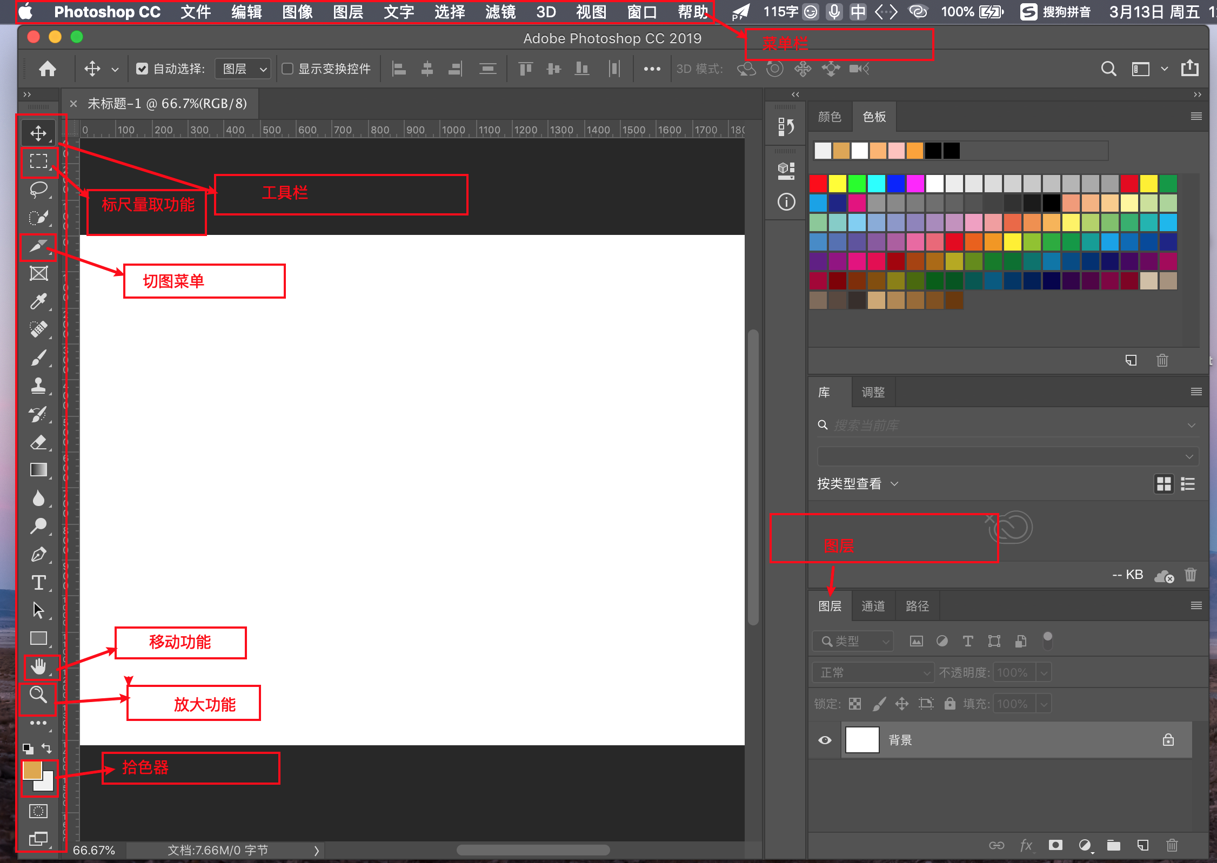Expand the 按类型查看 dropdown
This screenshot has width=1217, height=863.
tap(857, 483)
